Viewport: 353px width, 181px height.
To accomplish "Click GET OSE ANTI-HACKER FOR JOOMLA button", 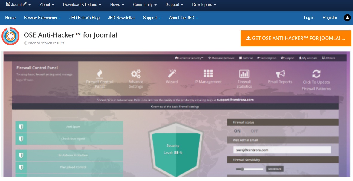I will pos(296,38).
